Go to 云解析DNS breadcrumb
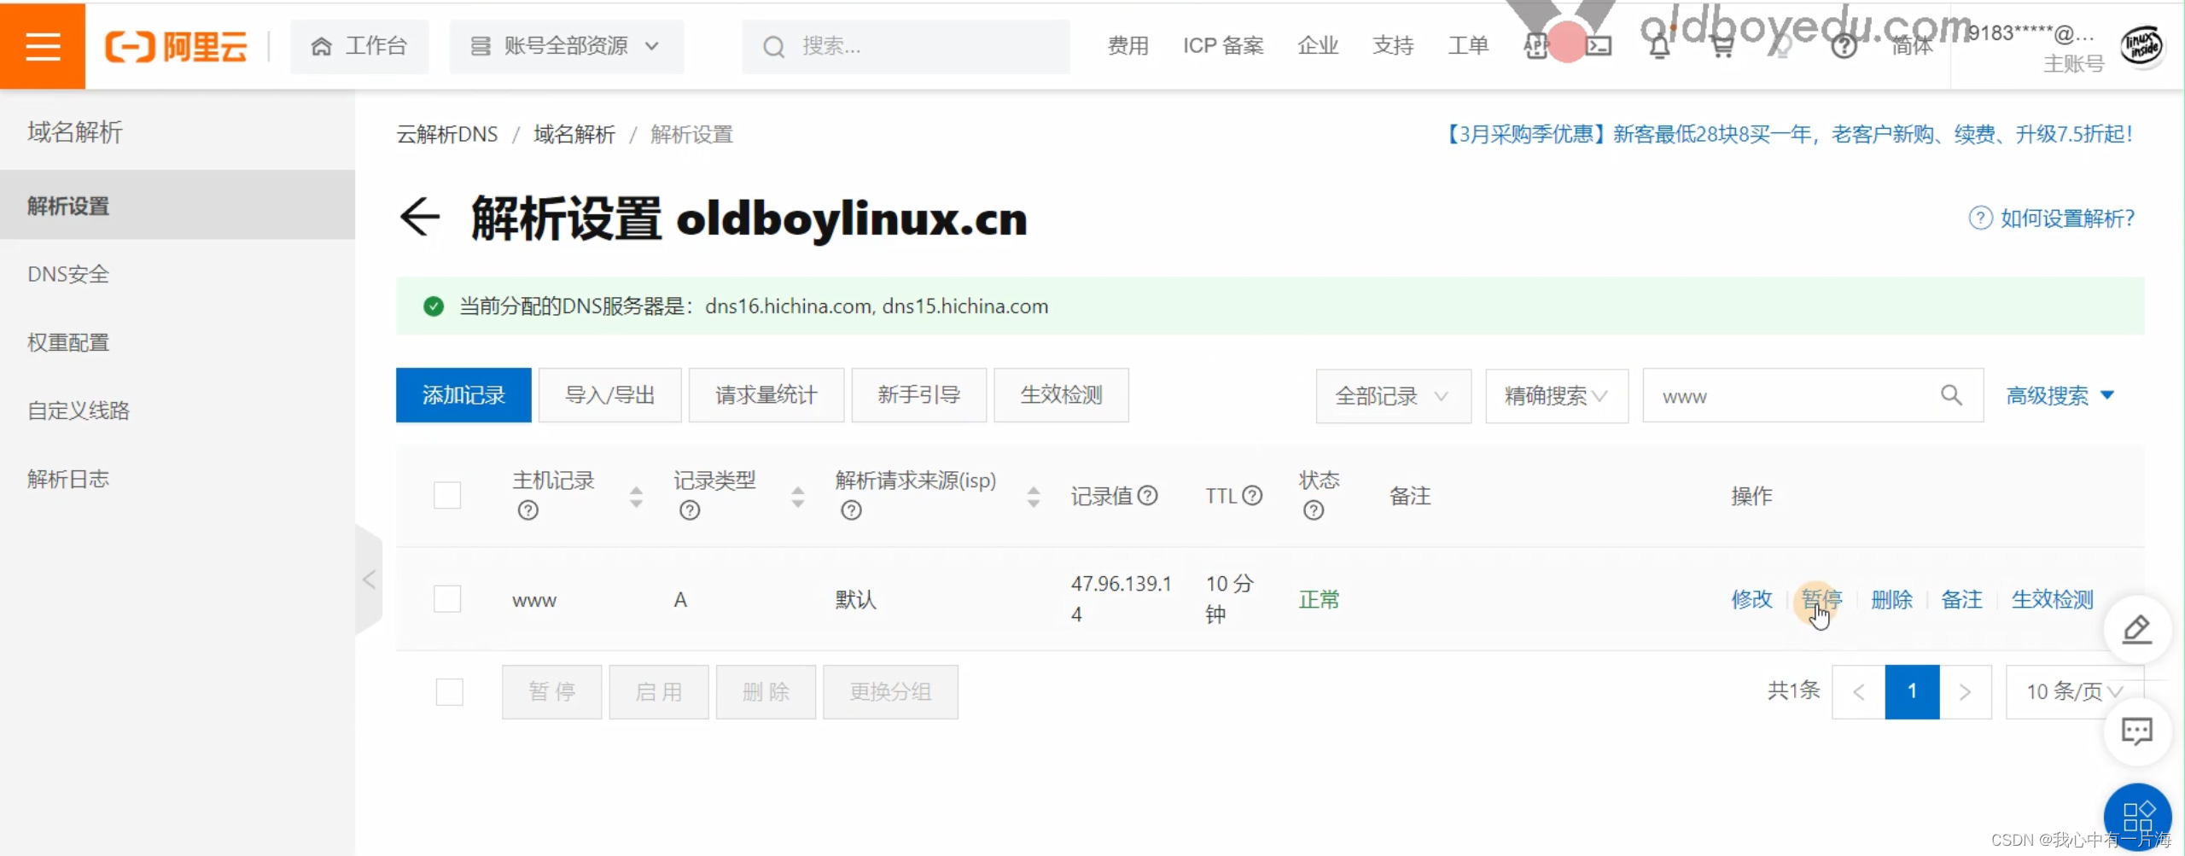The width and height of the screenshot is (2185, 856). pyautogui.click(x=446, y=135)
